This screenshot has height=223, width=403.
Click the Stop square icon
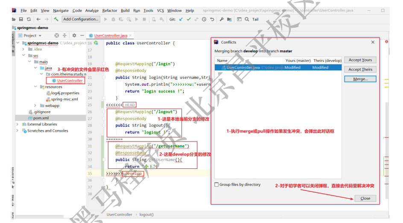tap(144, 19)
